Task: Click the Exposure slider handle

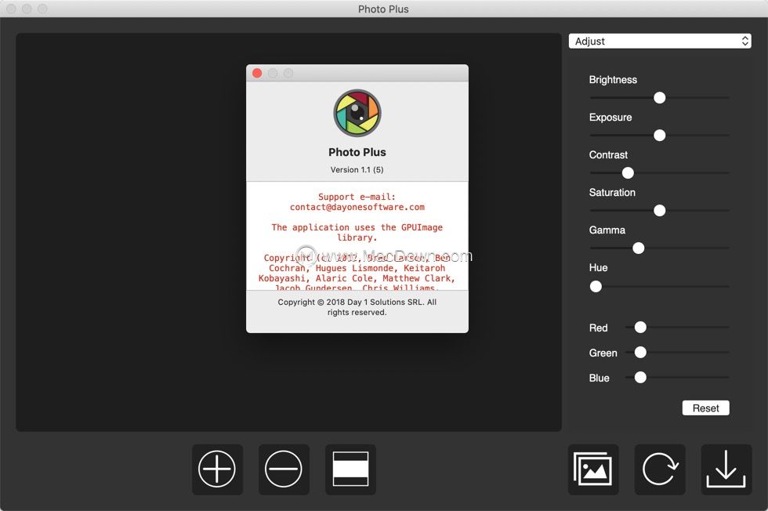Action: [x=659, y=136]
